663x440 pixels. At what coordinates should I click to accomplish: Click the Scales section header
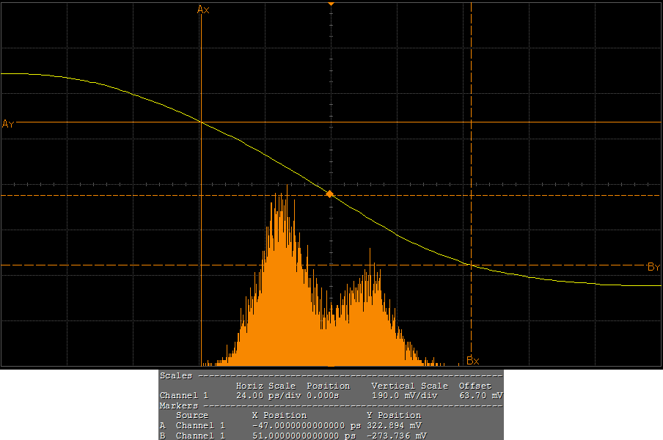coord(176,375)
